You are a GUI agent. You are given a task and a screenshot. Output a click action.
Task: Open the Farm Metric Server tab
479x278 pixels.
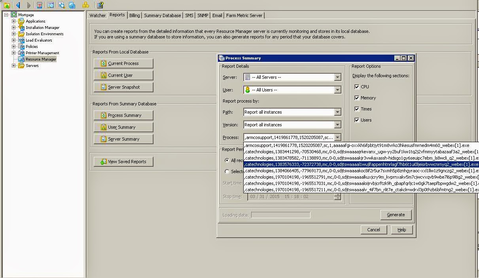[x=244, y=15]
